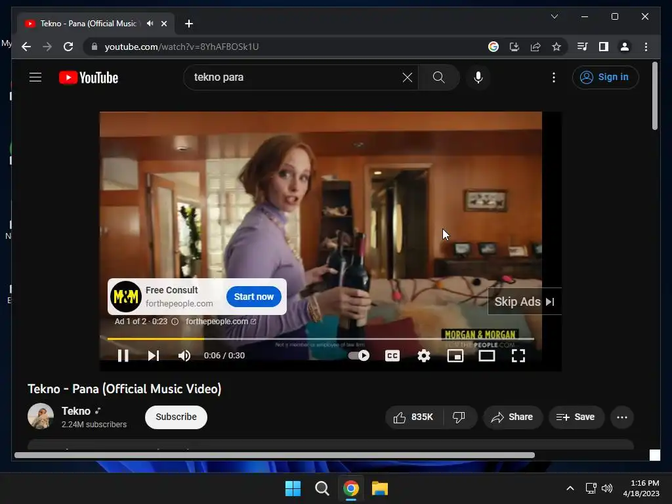Open Chrome media controls icon
Screen dimensions: 672x504
(583, 47)
